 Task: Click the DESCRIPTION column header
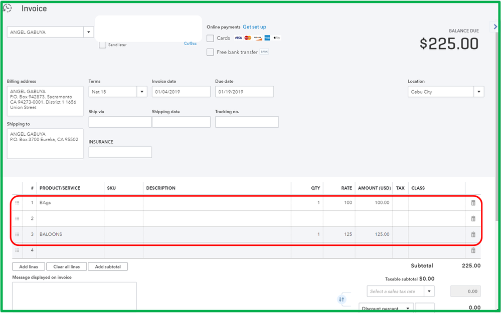click(160, 188)
